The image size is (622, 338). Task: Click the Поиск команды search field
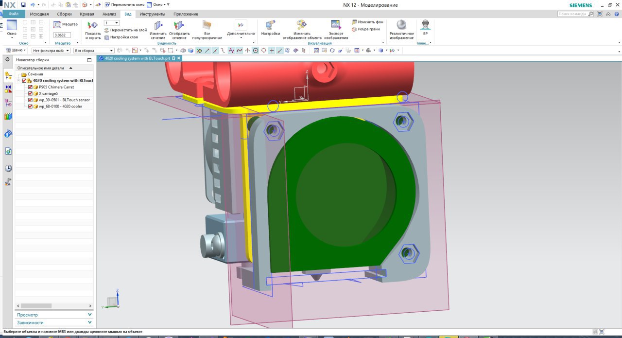click(576, 14)
